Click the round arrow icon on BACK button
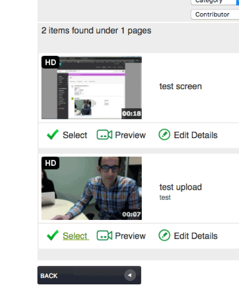The height and width of the screenshot is (289, 239). (x=130, y=275)
